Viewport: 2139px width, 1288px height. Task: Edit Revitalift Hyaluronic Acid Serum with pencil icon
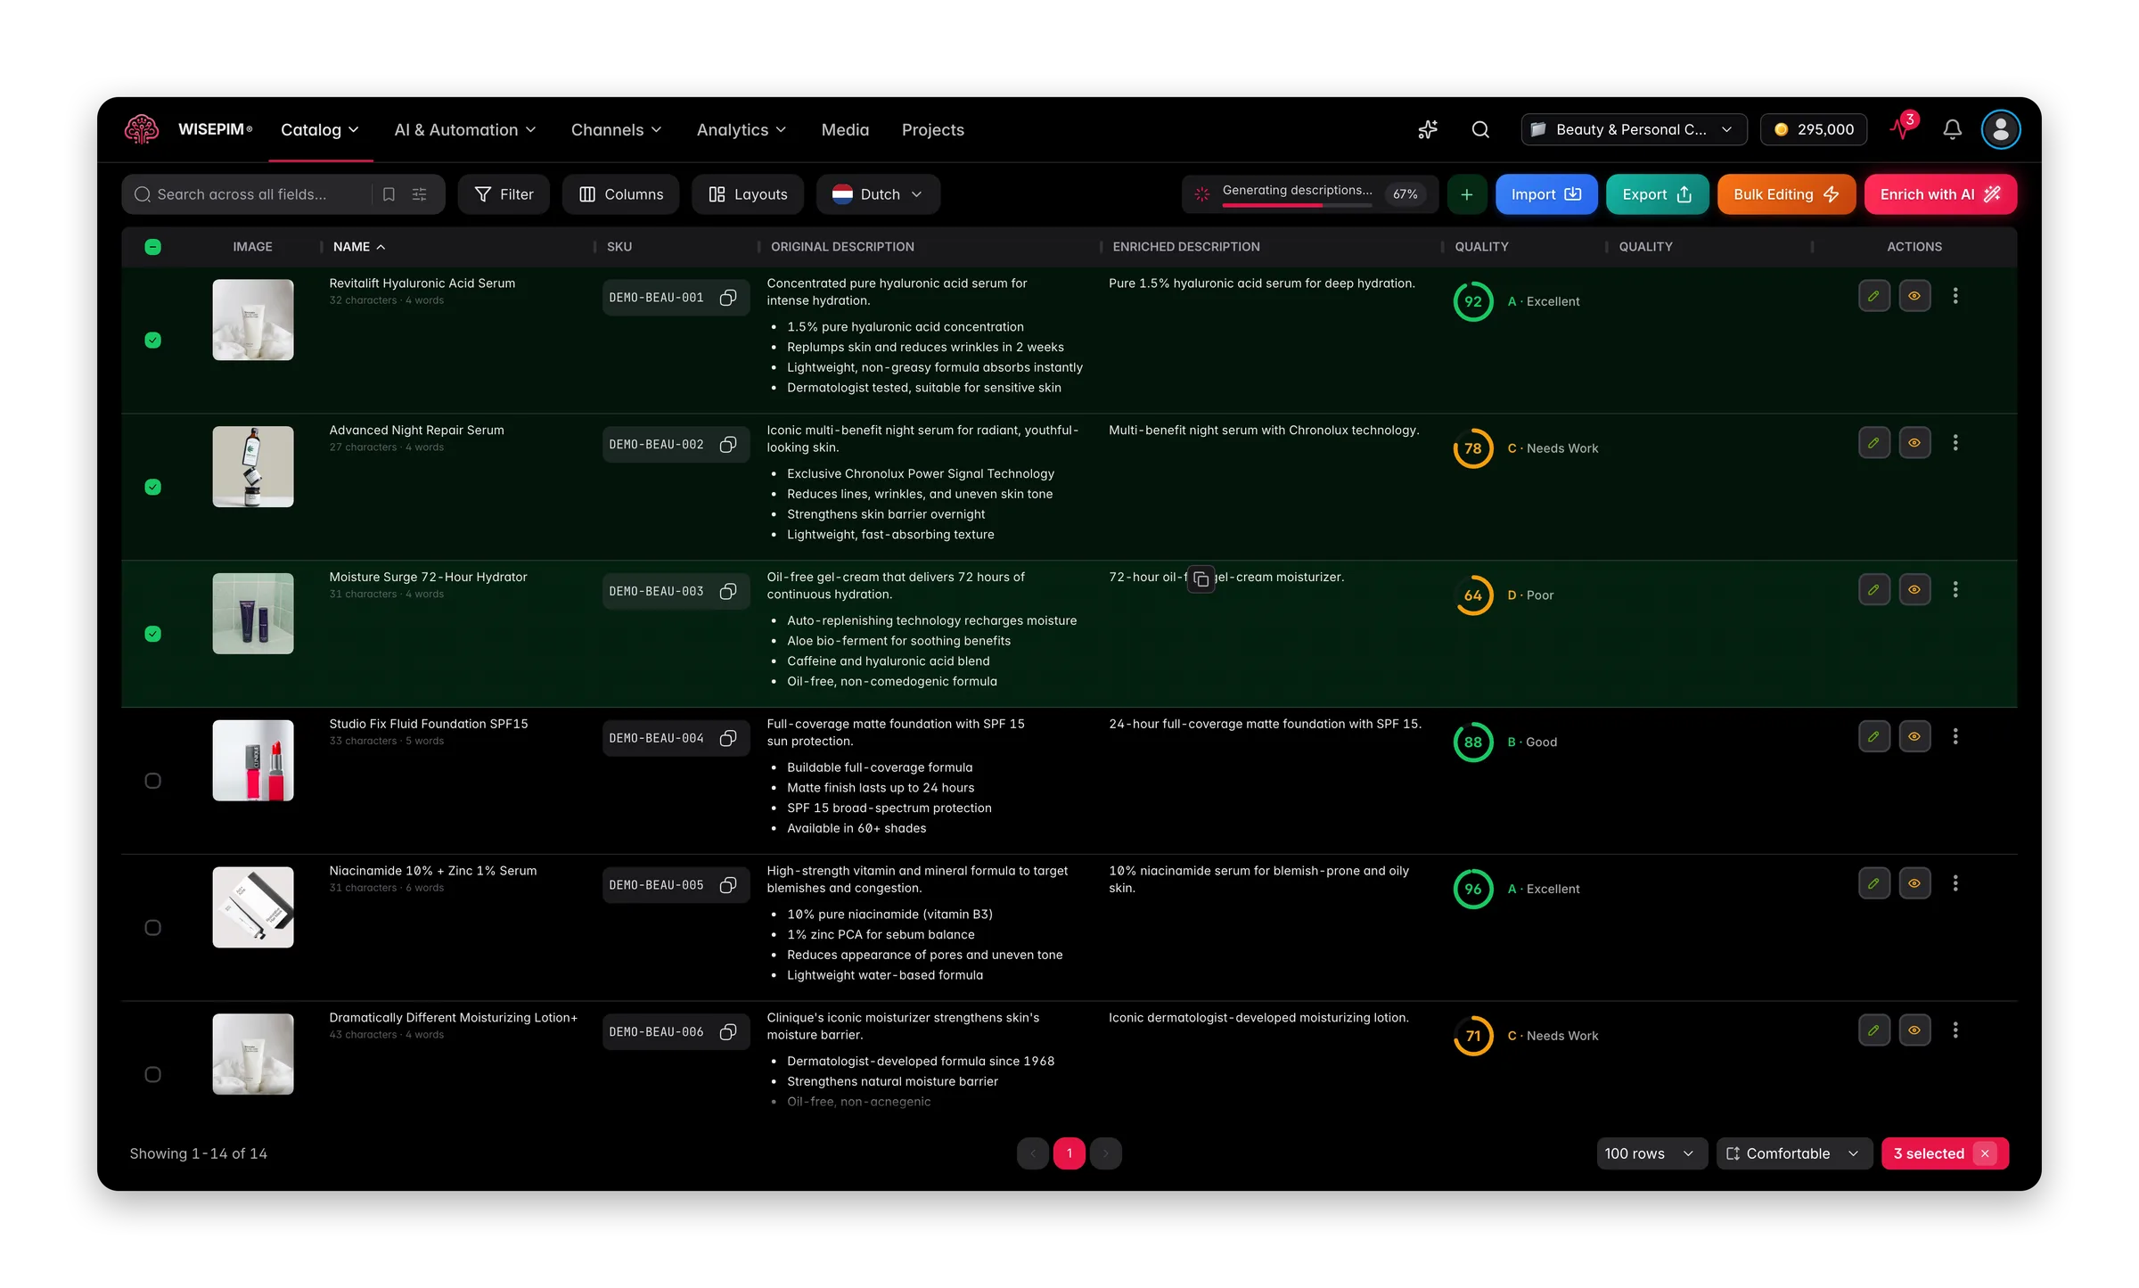1874,296
